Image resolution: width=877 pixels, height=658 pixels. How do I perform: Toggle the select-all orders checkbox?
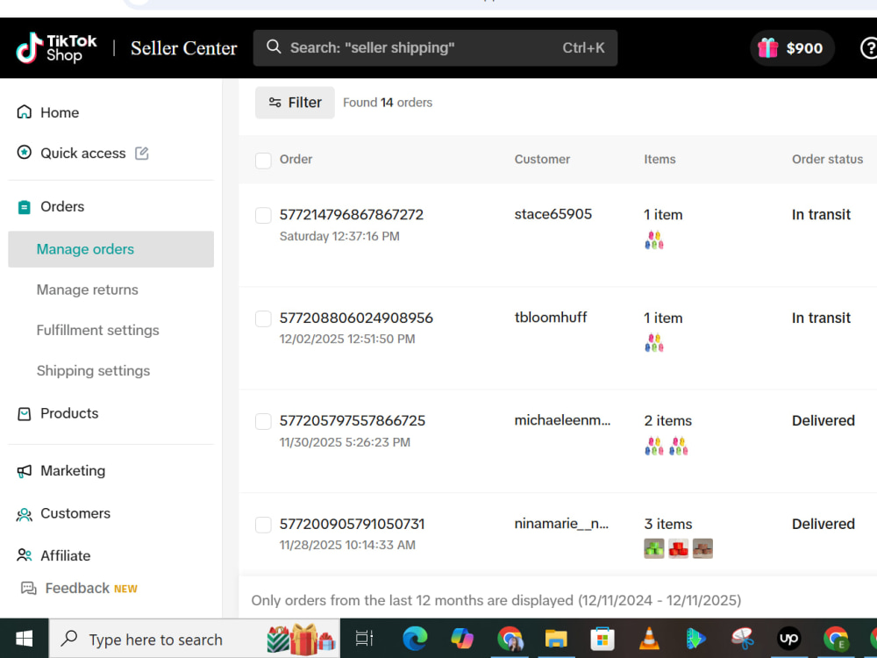click(263, 160)
